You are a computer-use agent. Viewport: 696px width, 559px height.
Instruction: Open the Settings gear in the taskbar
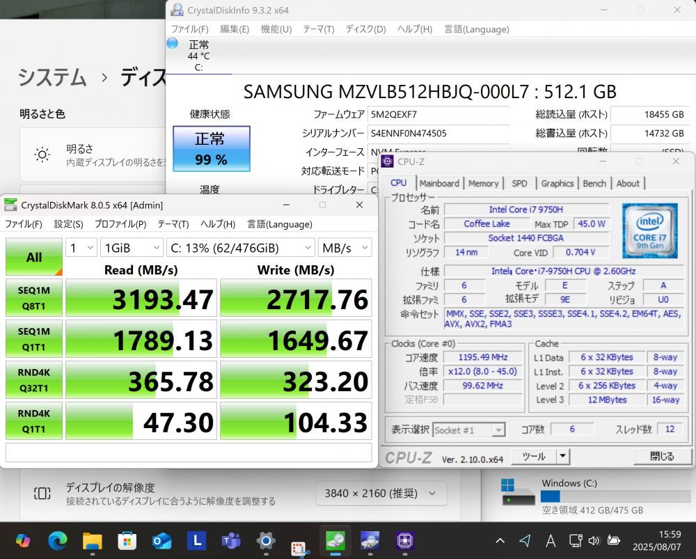[x=266, y=541]
